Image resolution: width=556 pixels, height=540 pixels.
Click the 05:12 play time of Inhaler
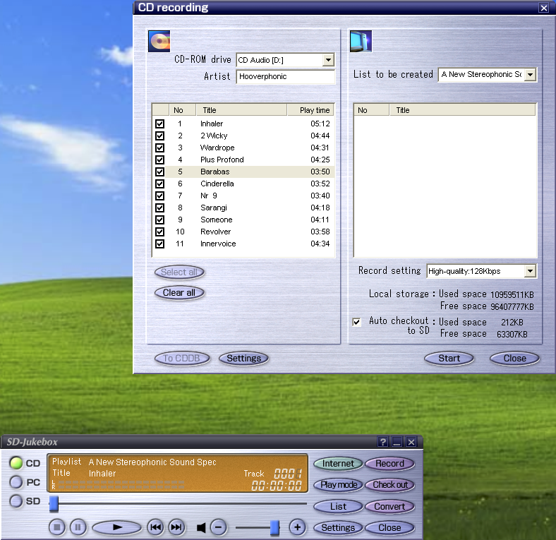[x=320, y=124]
